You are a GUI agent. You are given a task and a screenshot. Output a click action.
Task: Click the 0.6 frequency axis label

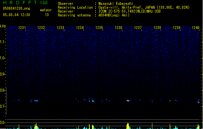click(x=3, y=123)
